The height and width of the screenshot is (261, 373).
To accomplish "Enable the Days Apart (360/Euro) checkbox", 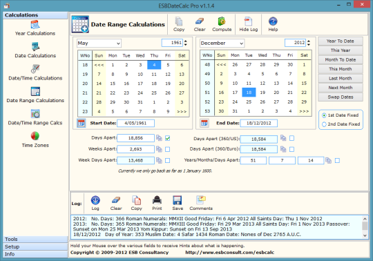I will tap(292, 149).
